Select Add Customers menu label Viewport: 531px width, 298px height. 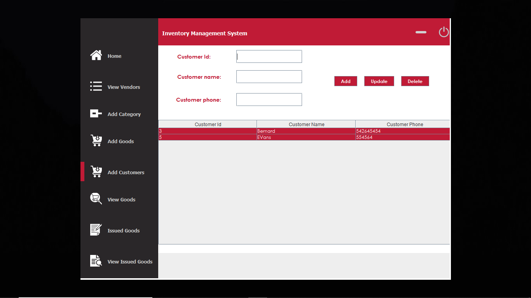(x=126, y=173)
